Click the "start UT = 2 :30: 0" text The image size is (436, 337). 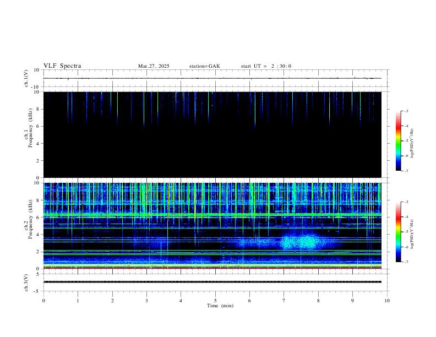tap(266, 66)
